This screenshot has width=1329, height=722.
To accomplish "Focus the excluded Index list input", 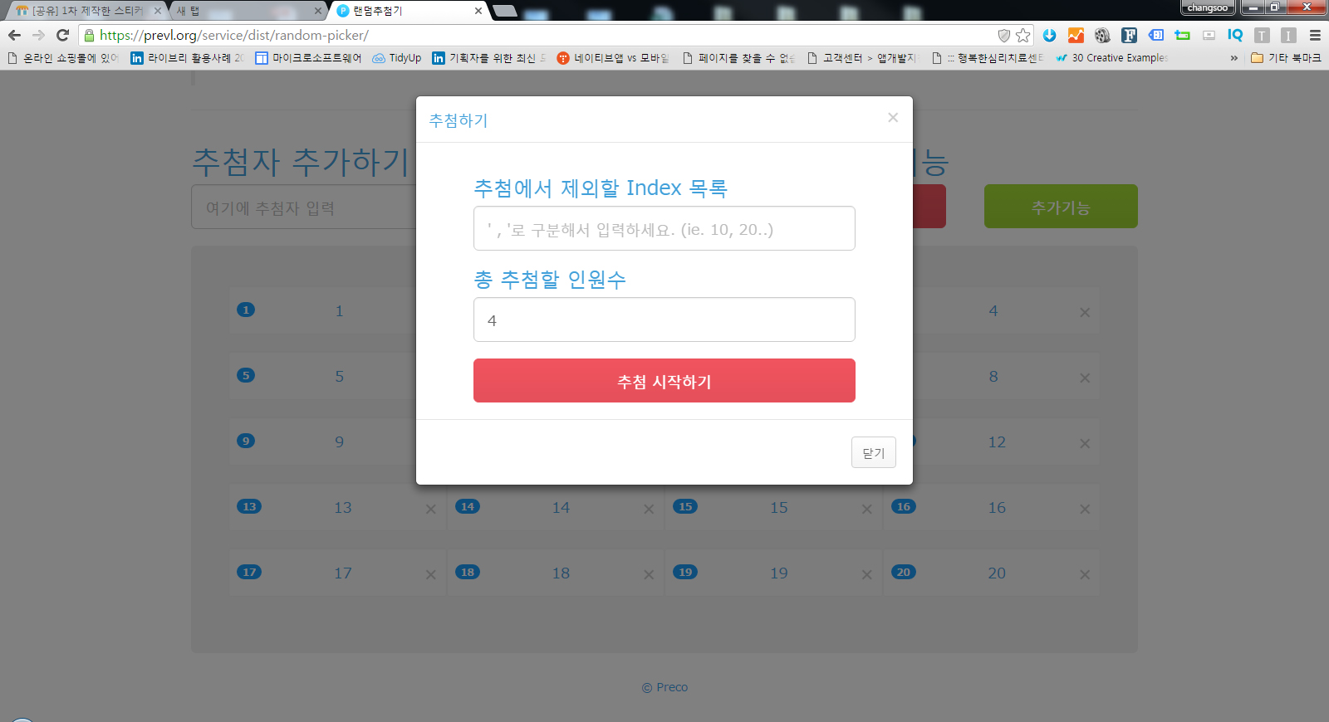I will tap(664, 229).
